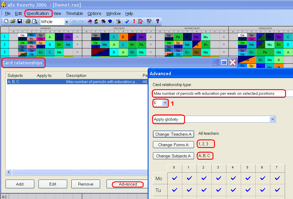Save timetable with the floppy disk icon
The width and height of the screenshot is (293, 199).
[20, 21]
